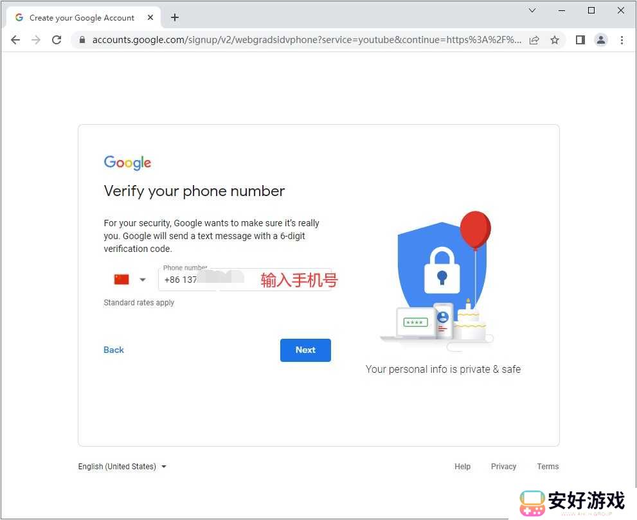
Task: Click the Back link
Action: (x=114, y=350)
